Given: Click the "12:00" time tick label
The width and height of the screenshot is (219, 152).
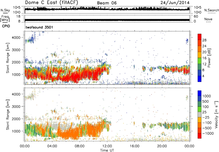Looking at the screenshot, I should pos(107,146).
